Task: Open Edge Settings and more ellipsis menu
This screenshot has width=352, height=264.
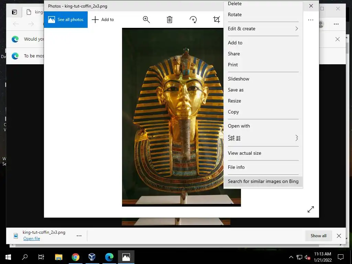Action: (336, 24)
